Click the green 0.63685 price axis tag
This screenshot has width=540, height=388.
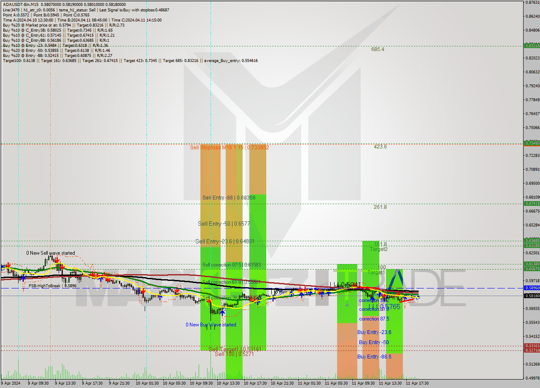[x=532, y=241]
